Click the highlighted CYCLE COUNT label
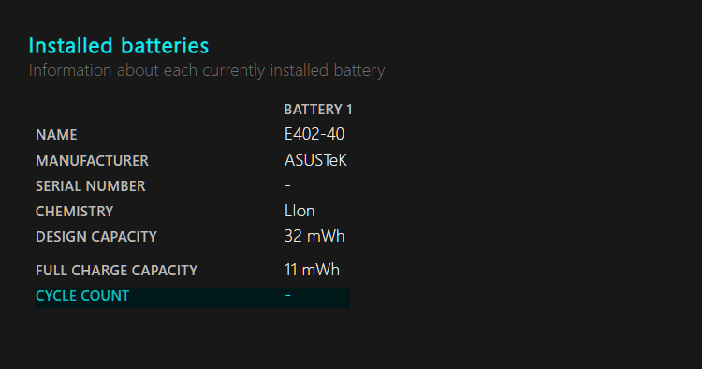The width and height of the screenshot is (702, 369). (x=82, y=296)
